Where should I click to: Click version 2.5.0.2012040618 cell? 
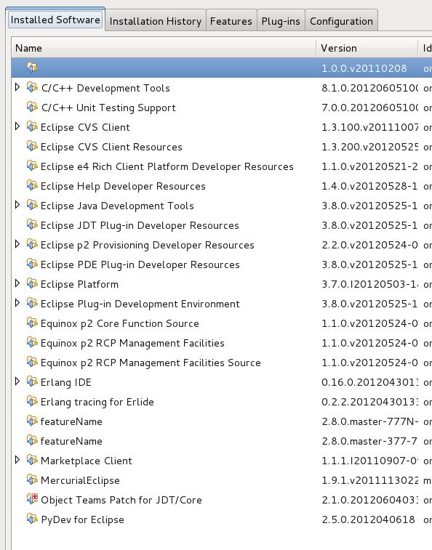[x=368, y=519]
